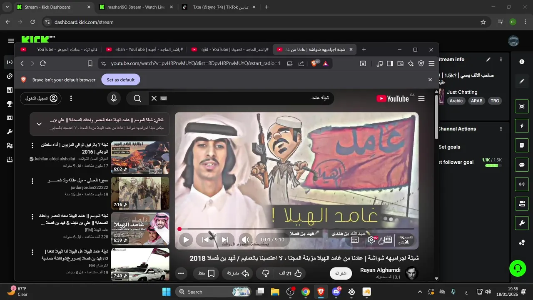Skip to previous video in player

(x=205, y=240)
